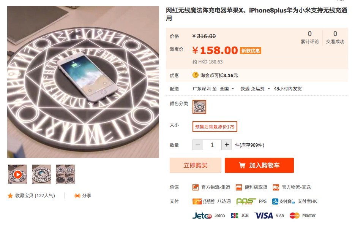Click the Mastercard logo icon
Image resolution: width=355 pixels, height=230 pixels.
tap(294, 216)
